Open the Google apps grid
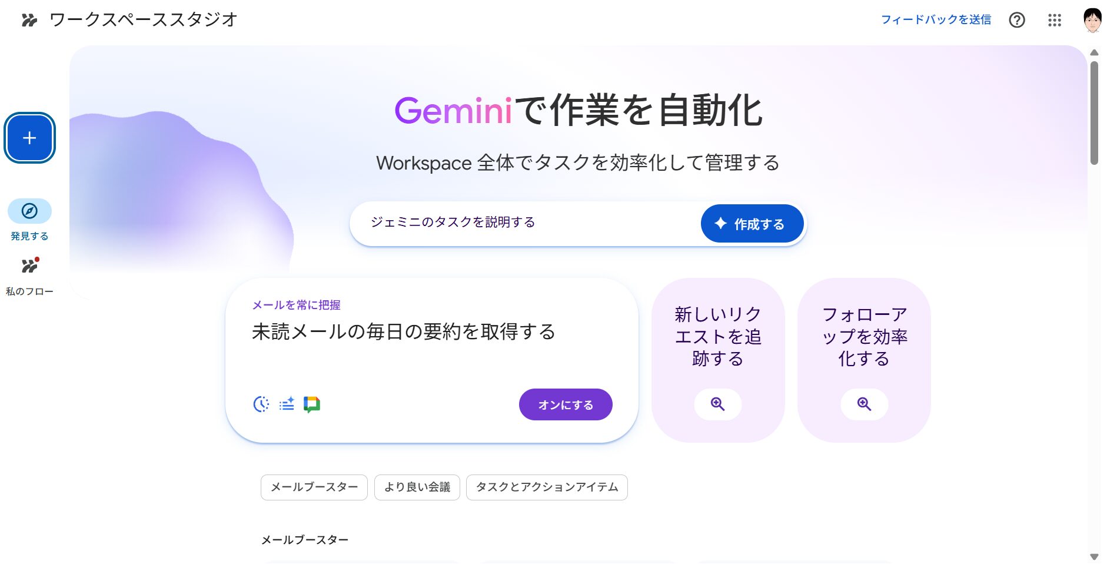 click(1054, 20)
